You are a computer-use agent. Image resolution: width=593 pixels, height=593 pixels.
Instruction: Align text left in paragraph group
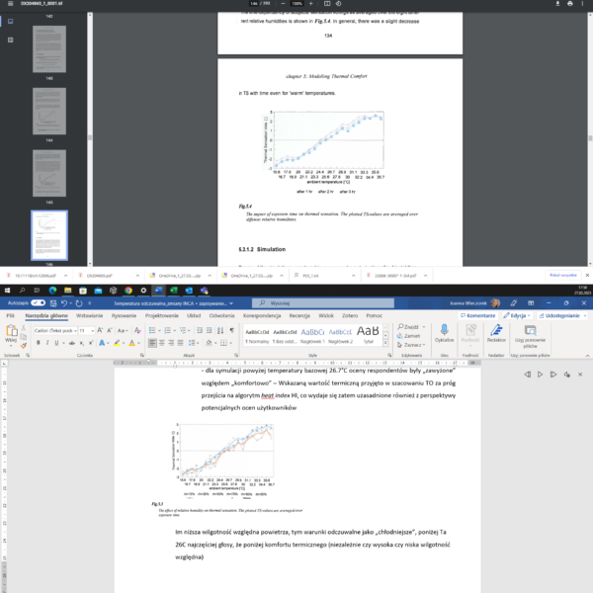click(x=152, y=343)
